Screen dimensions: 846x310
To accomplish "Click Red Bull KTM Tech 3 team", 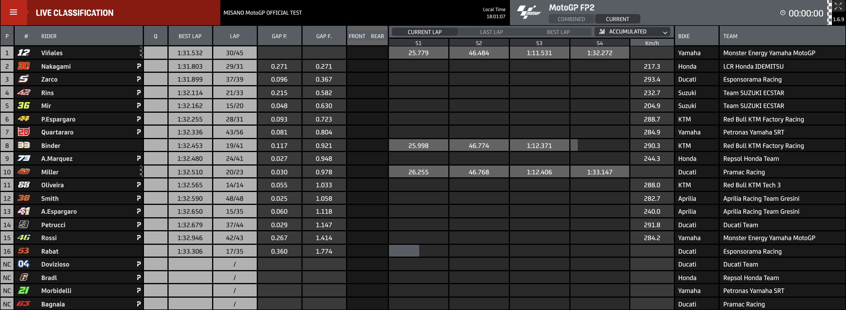I will click(x=752, y=185).
